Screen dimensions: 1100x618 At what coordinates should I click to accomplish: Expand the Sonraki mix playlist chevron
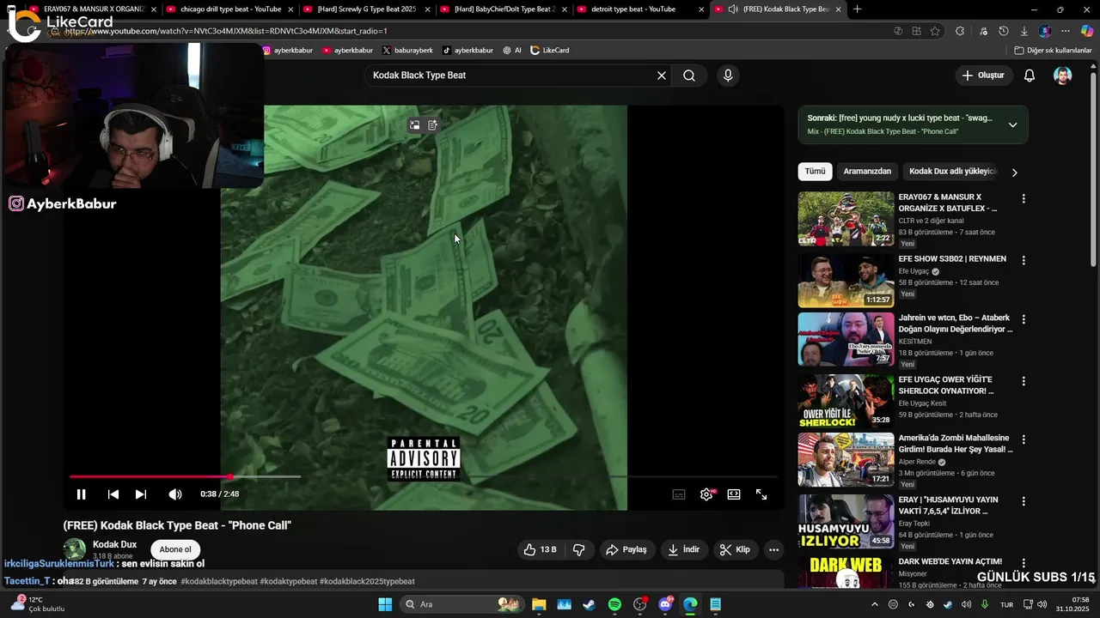point(1012,124)
